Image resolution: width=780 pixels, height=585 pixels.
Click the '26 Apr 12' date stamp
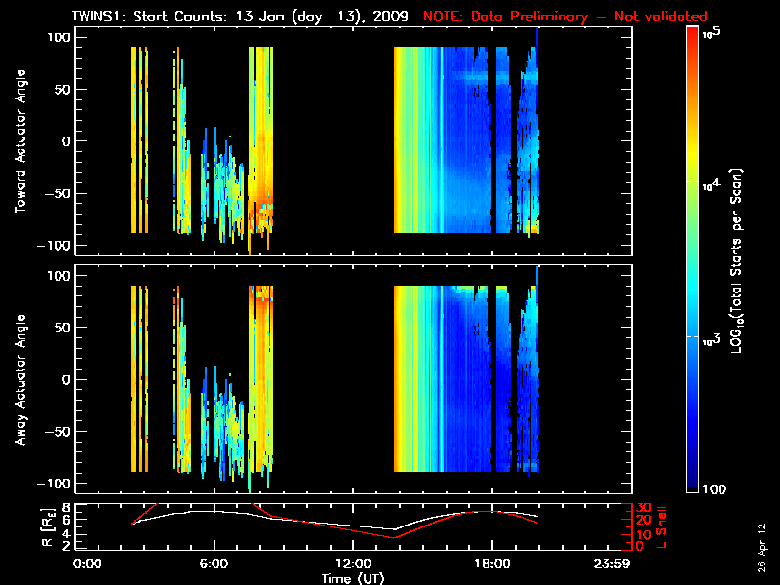761,538
